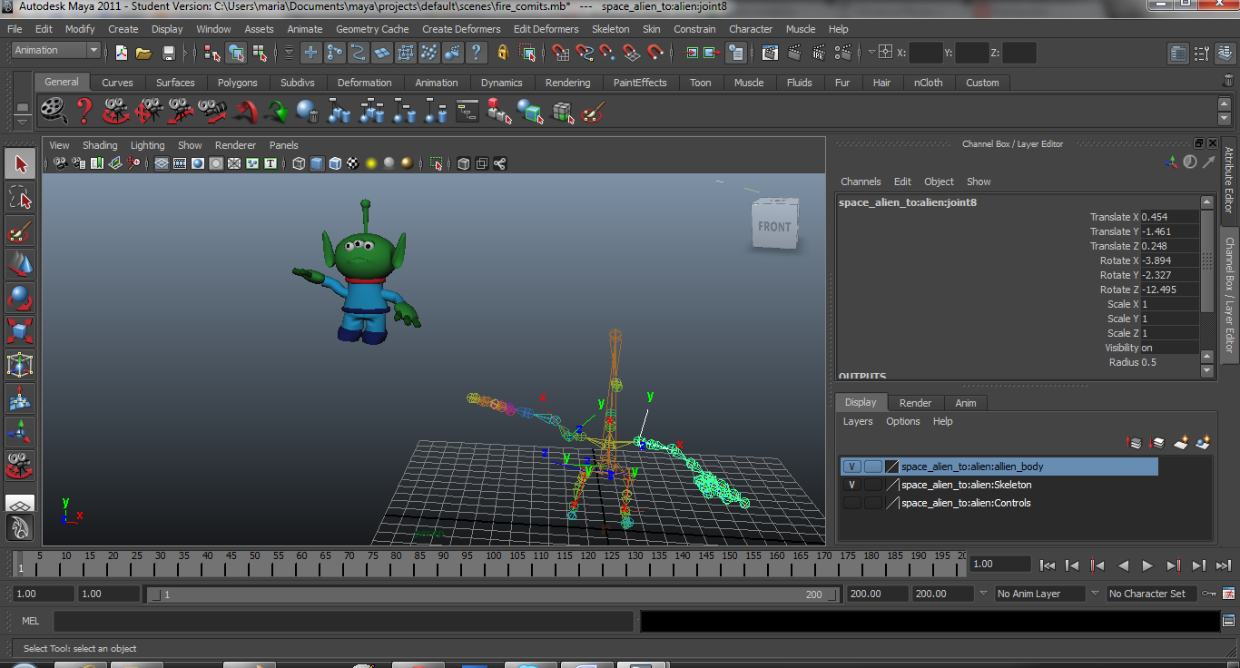The height and width of the screenshot is (668, 1240).
Task: Toggle visibility V of alien:Skeleton layer
Action: click(x=851, y=485)
